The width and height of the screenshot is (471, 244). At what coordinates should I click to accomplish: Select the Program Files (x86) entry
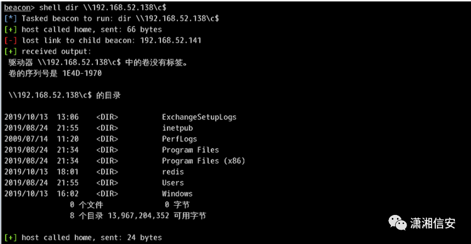coord(203,161)
